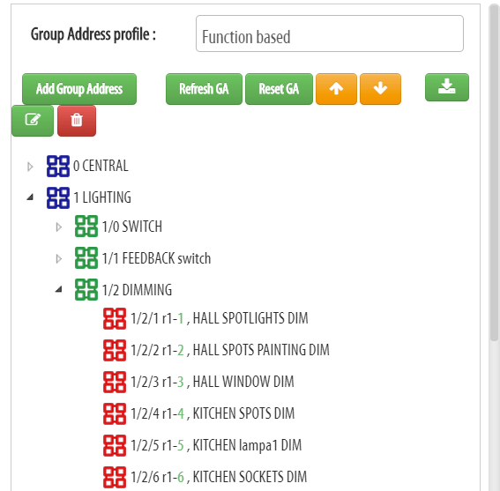
Task: Click the orange move down arrow button
Action: [x=380, y=89]
